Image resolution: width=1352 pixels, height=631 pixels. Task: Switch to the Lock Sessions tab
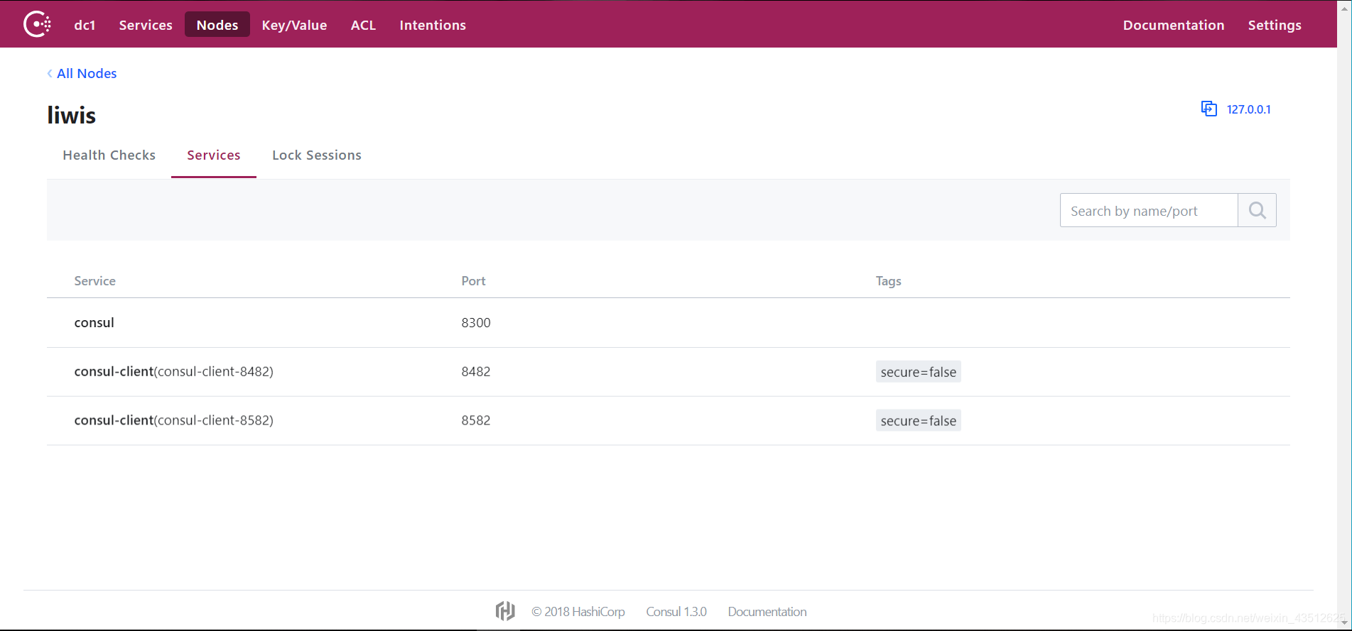pyautogui.click(x=317, y=155)
